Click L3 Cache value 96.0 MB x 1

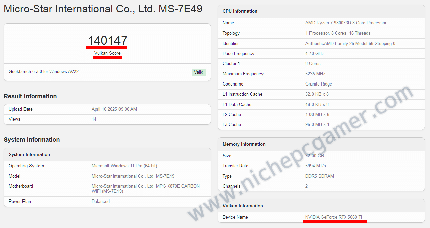pyautogui.click(x=317, y=124)
